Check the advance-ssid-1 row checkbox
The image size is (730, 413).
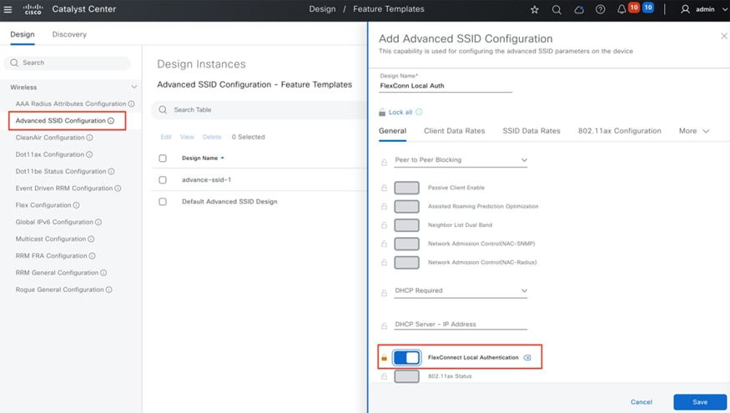pos(163,179)
